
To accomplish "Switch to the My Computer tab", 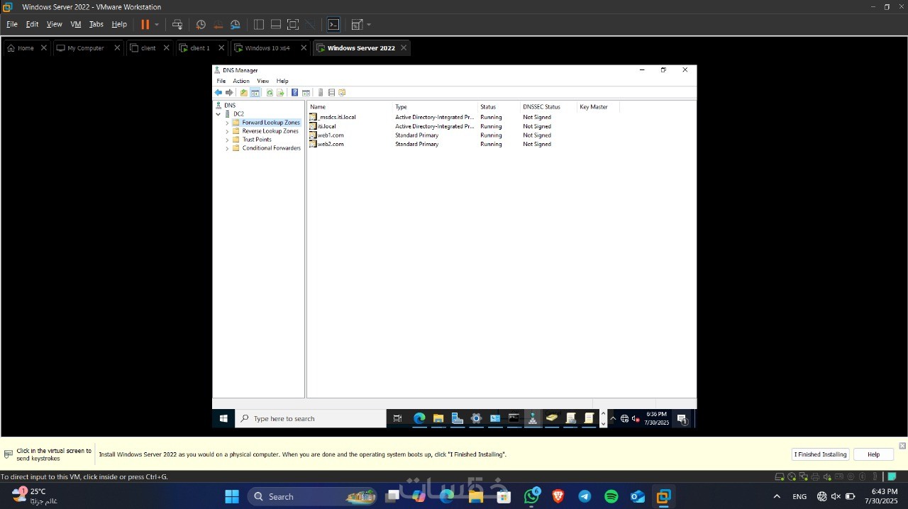I will (x=85, y=48).
